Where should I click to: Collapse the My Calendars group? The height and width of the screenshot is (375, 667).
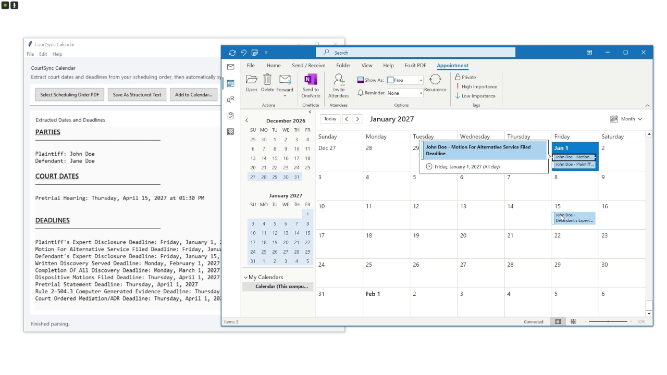pyautogui.click(x=246, y=277)
